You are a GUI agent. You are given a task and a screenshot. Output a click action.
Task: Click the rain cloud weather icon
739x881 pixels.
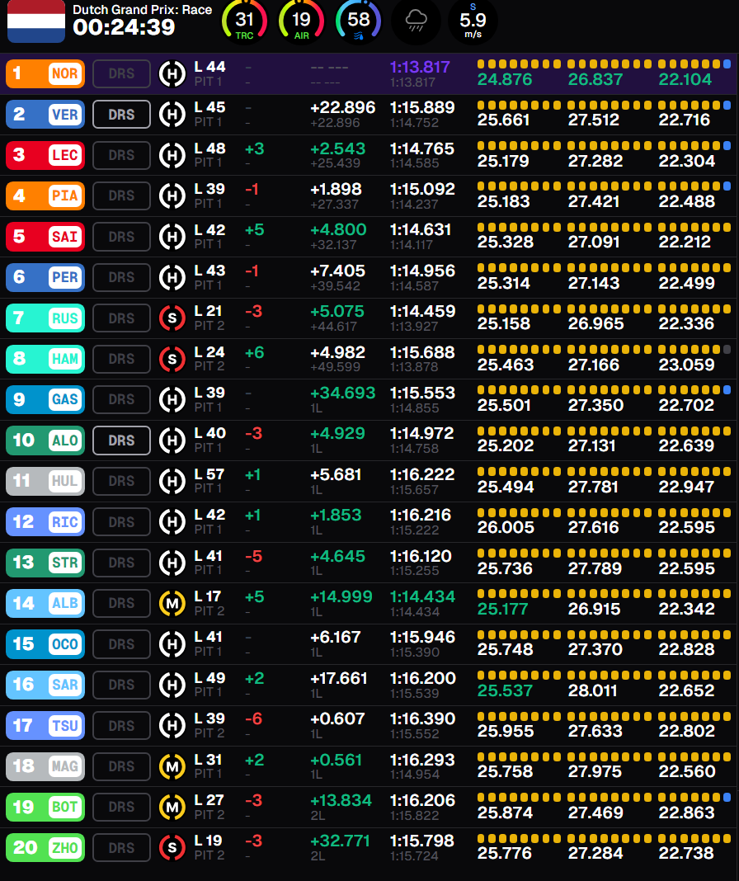pyautogui.click(x=416, y=21)
